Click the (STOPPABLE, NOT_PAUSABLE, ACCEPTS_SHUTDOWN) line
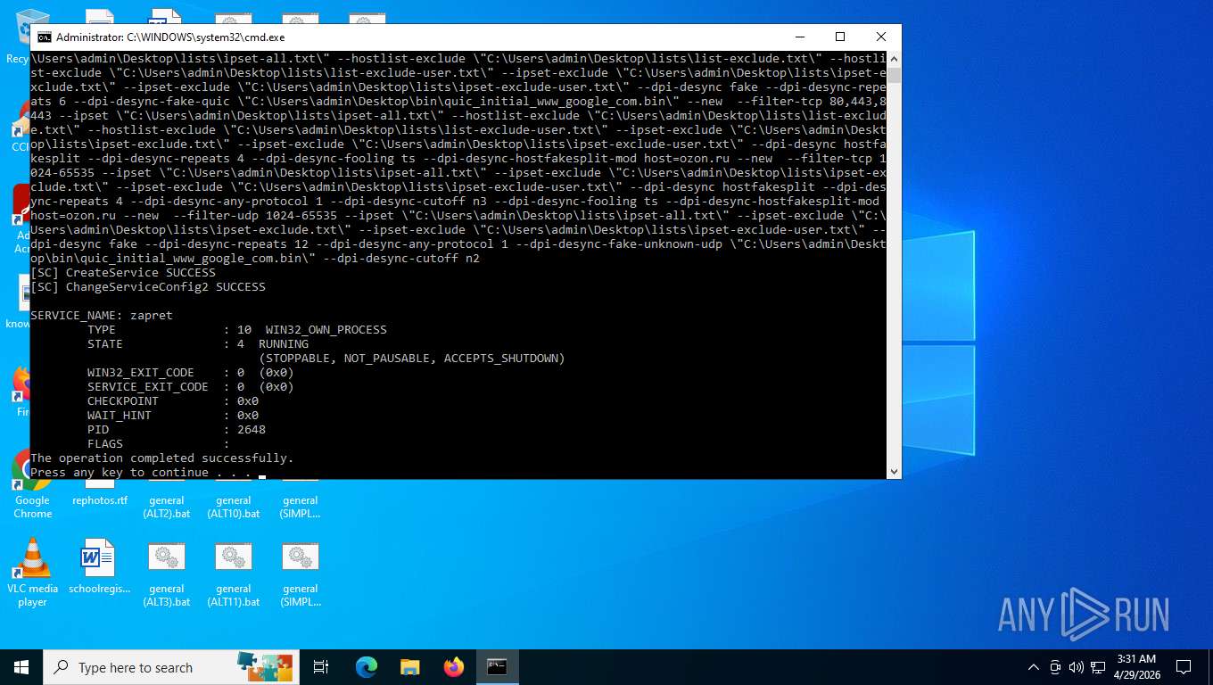The image size is (1213, 685). tap(412, 358)
